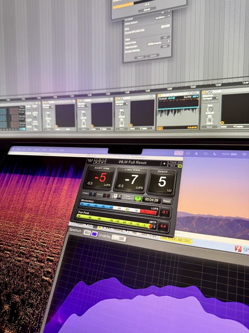The width and height of the screenshot is (249, 333).
Task: Toggle the HOLD button next to Spectrum
Action: [x=87, y=233]
